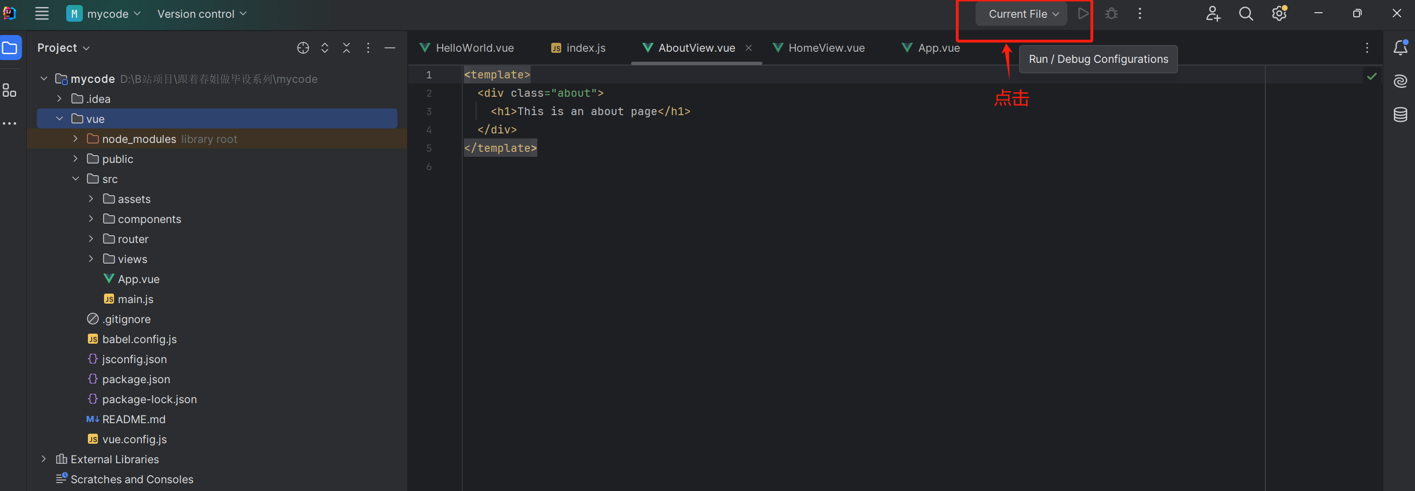The image size is (1415, 491).
Task: Open the mycode project dropdown
Action: pyautogui.click(x=104, y=13)
